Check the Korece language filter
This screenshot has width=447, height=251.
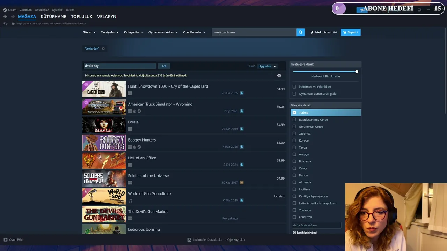click(x=294, y=140)
